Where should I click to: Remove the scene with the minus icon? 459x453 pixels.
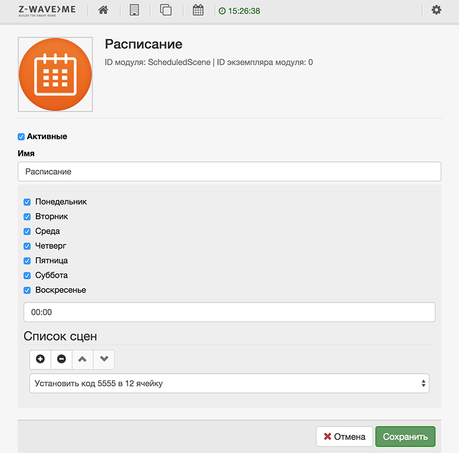tap(62, 359)
